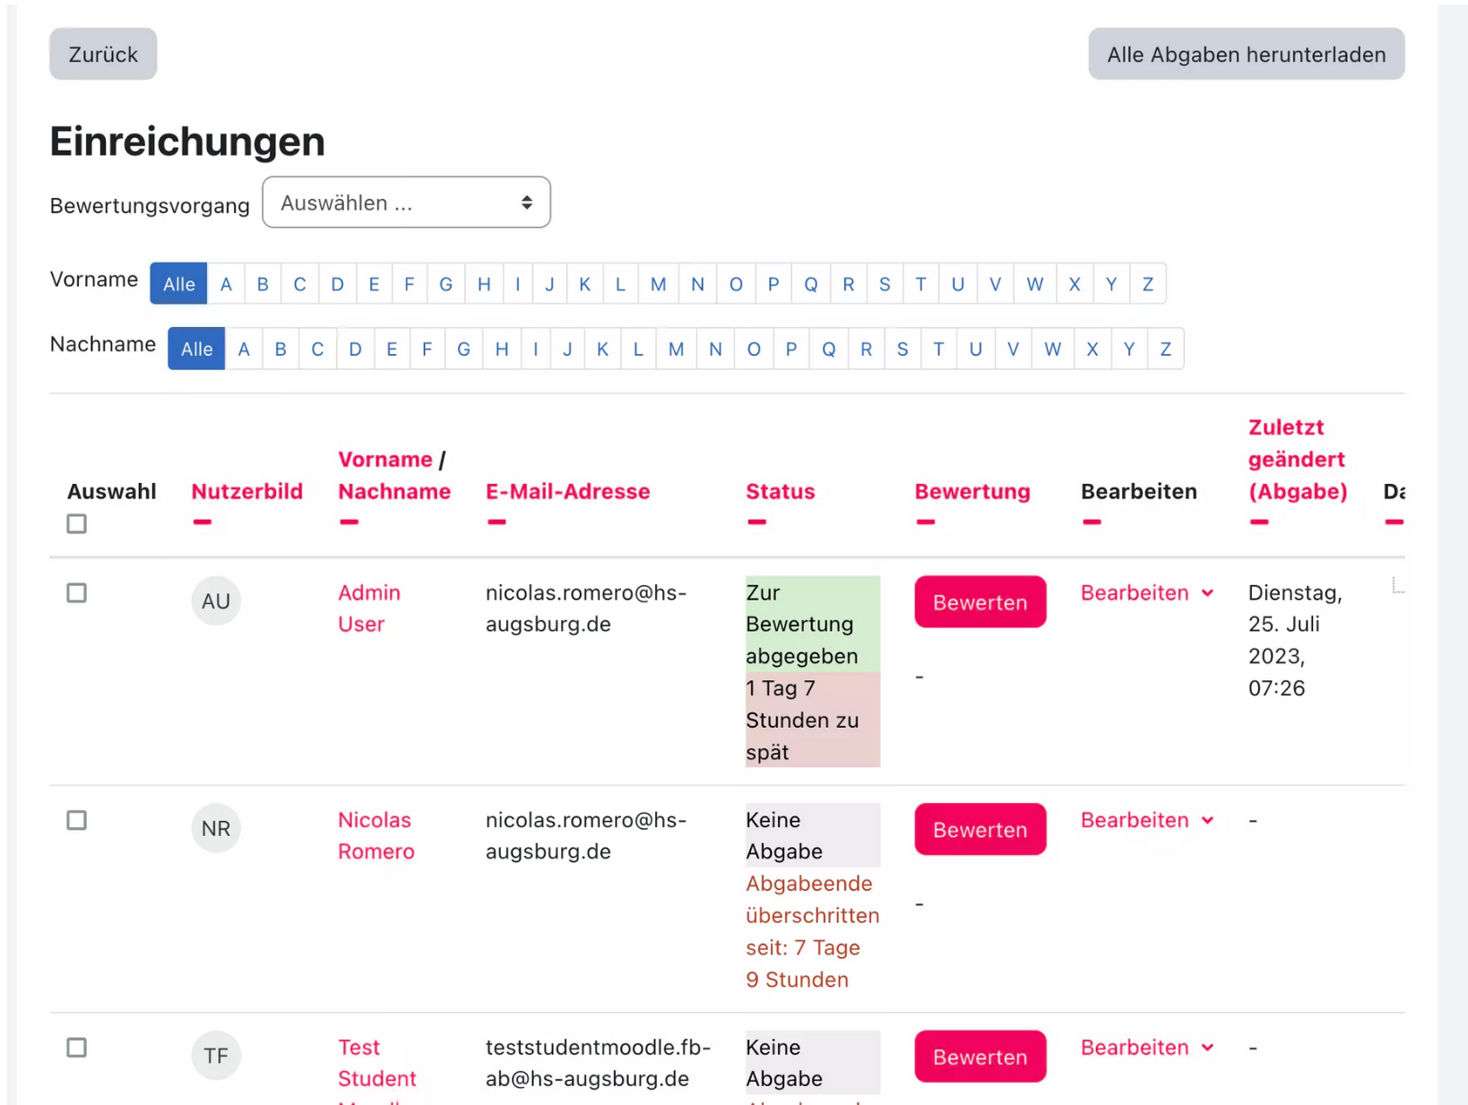Expand Bearbeiten menu for Nicolas Romero
Viewport: 1468px width, 1105px height.
coord(1147,820)
